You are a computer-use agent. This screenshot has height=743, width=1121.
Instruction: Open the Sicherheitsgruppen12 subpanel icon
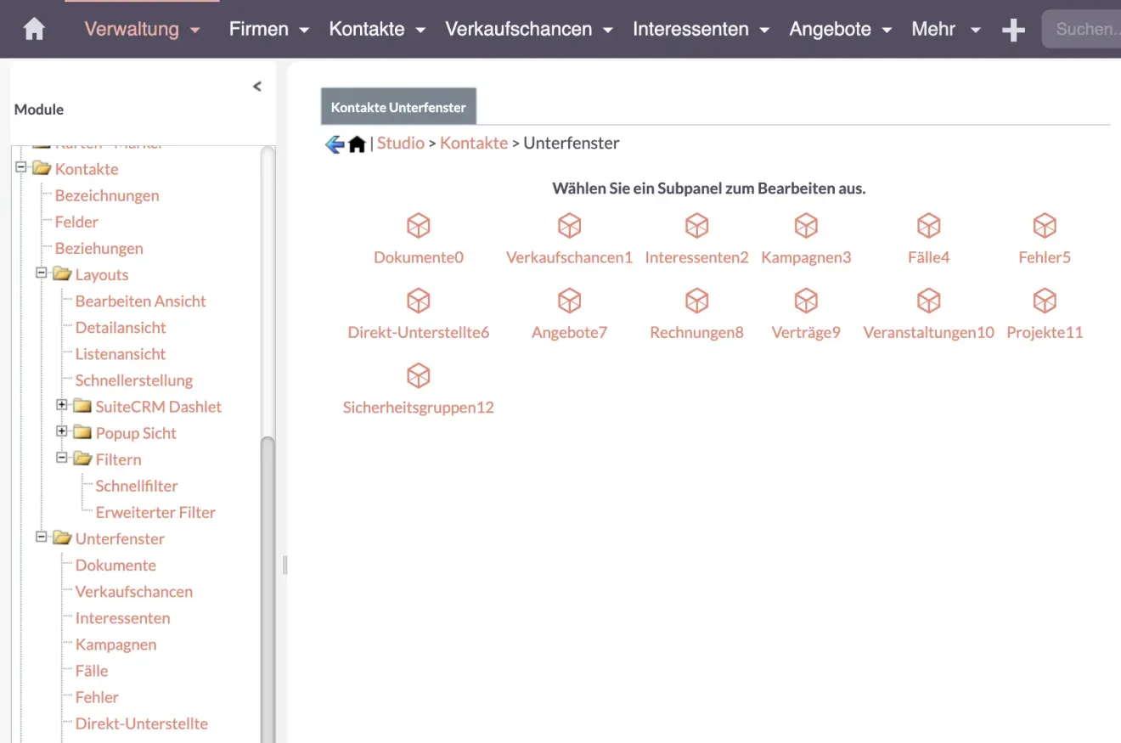[419, 375]
